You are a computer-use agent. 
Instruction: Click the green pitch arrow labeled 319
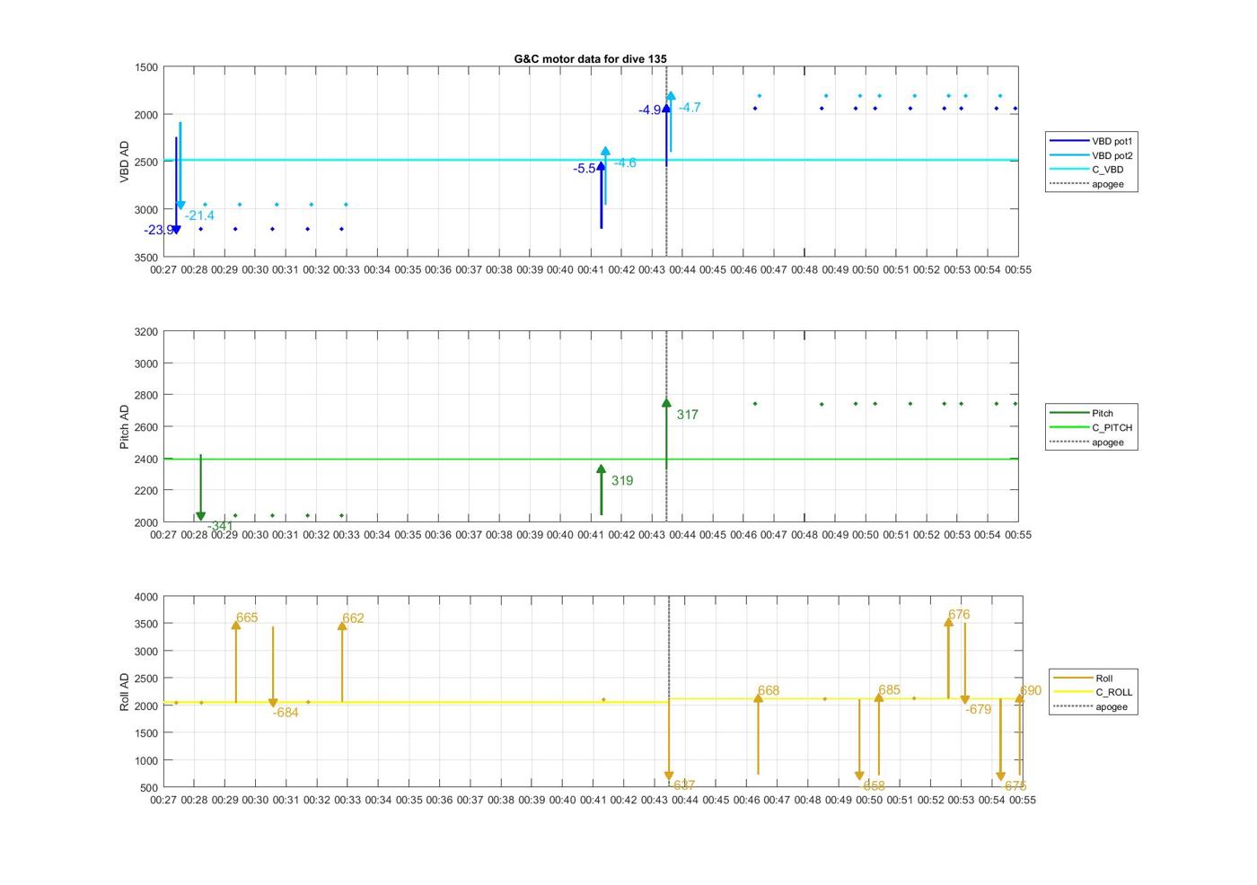601,490
